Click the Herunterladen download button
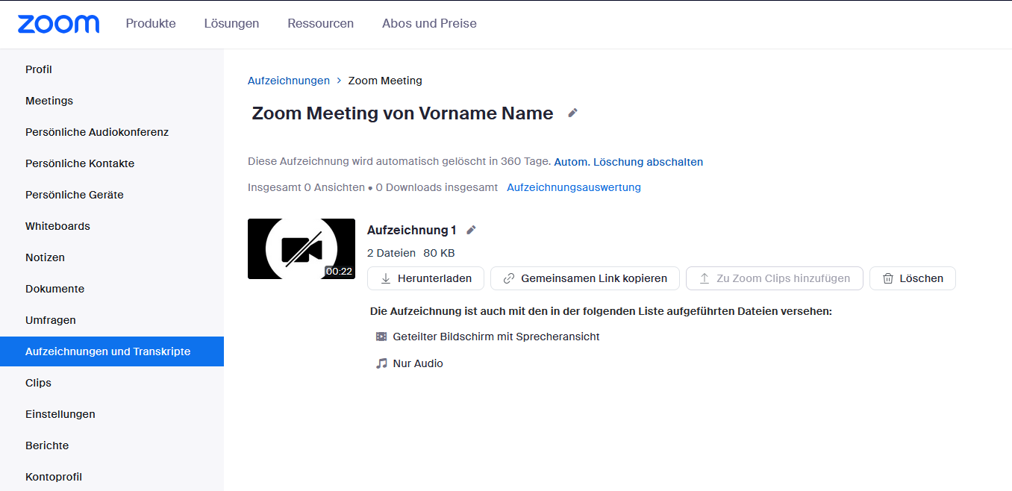Viewport: 1012px width, 491px height. coord(425,278)
